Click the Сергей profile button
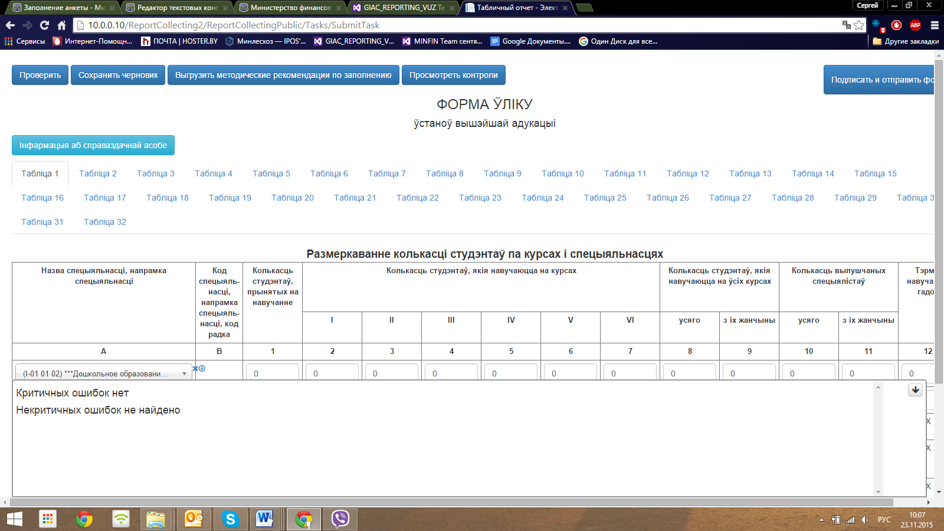The image size is (944, 531). [x=867, y=5]
